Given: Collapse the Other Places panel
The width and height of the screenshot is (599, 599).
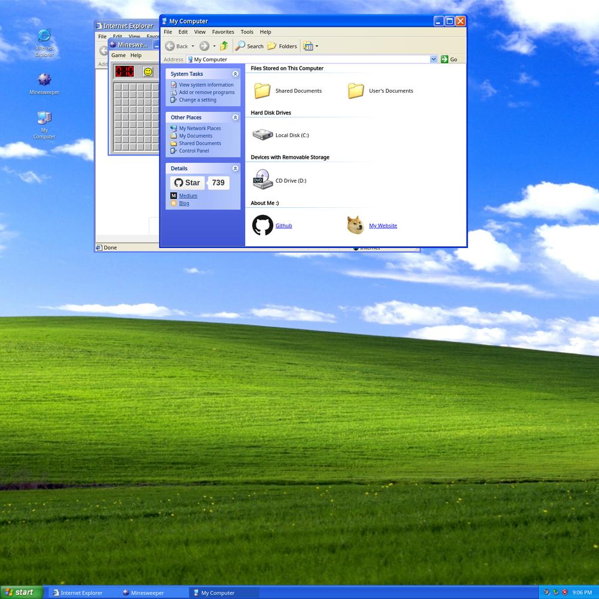Looking at the screenshot, I should click(235, 117).
